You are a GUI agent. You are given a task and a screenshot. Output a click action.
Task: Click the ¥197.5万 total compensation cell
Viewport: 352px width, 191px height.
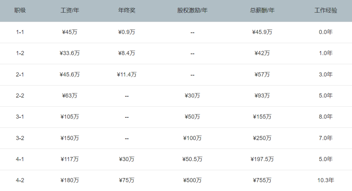262,159
